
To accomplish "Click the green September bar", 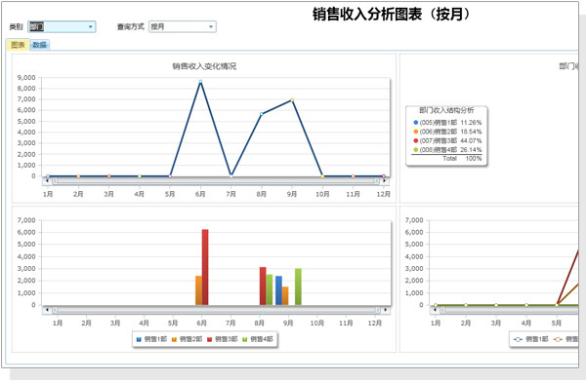I will [298, 286].
